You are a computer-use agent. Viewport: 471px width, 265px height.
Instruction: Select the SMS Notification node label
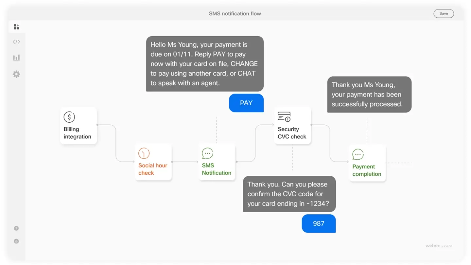click(216, 169)
